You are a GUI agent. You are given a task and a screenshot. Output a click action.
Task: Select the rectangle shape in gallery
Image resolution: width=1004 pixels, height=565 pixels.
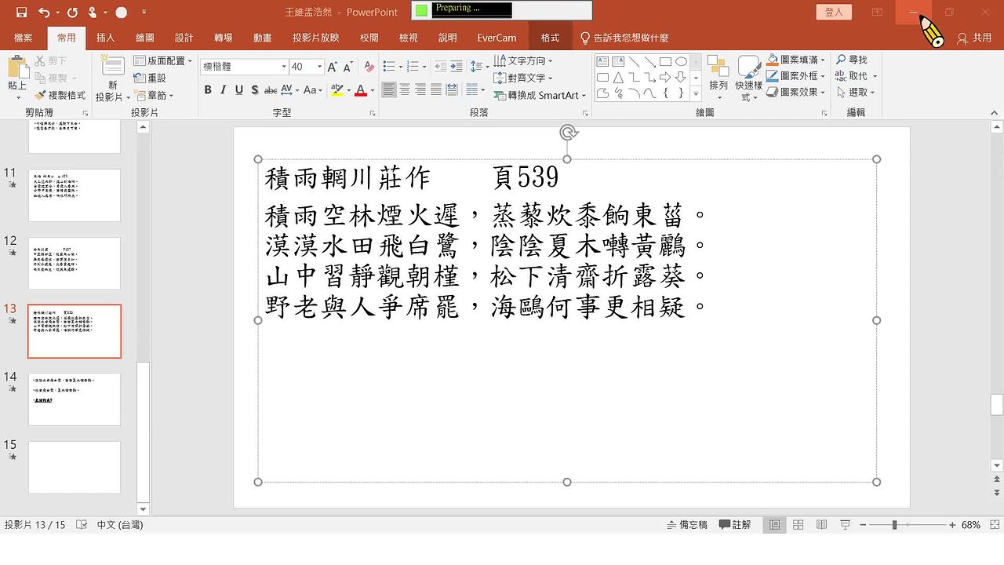(665, 61)
